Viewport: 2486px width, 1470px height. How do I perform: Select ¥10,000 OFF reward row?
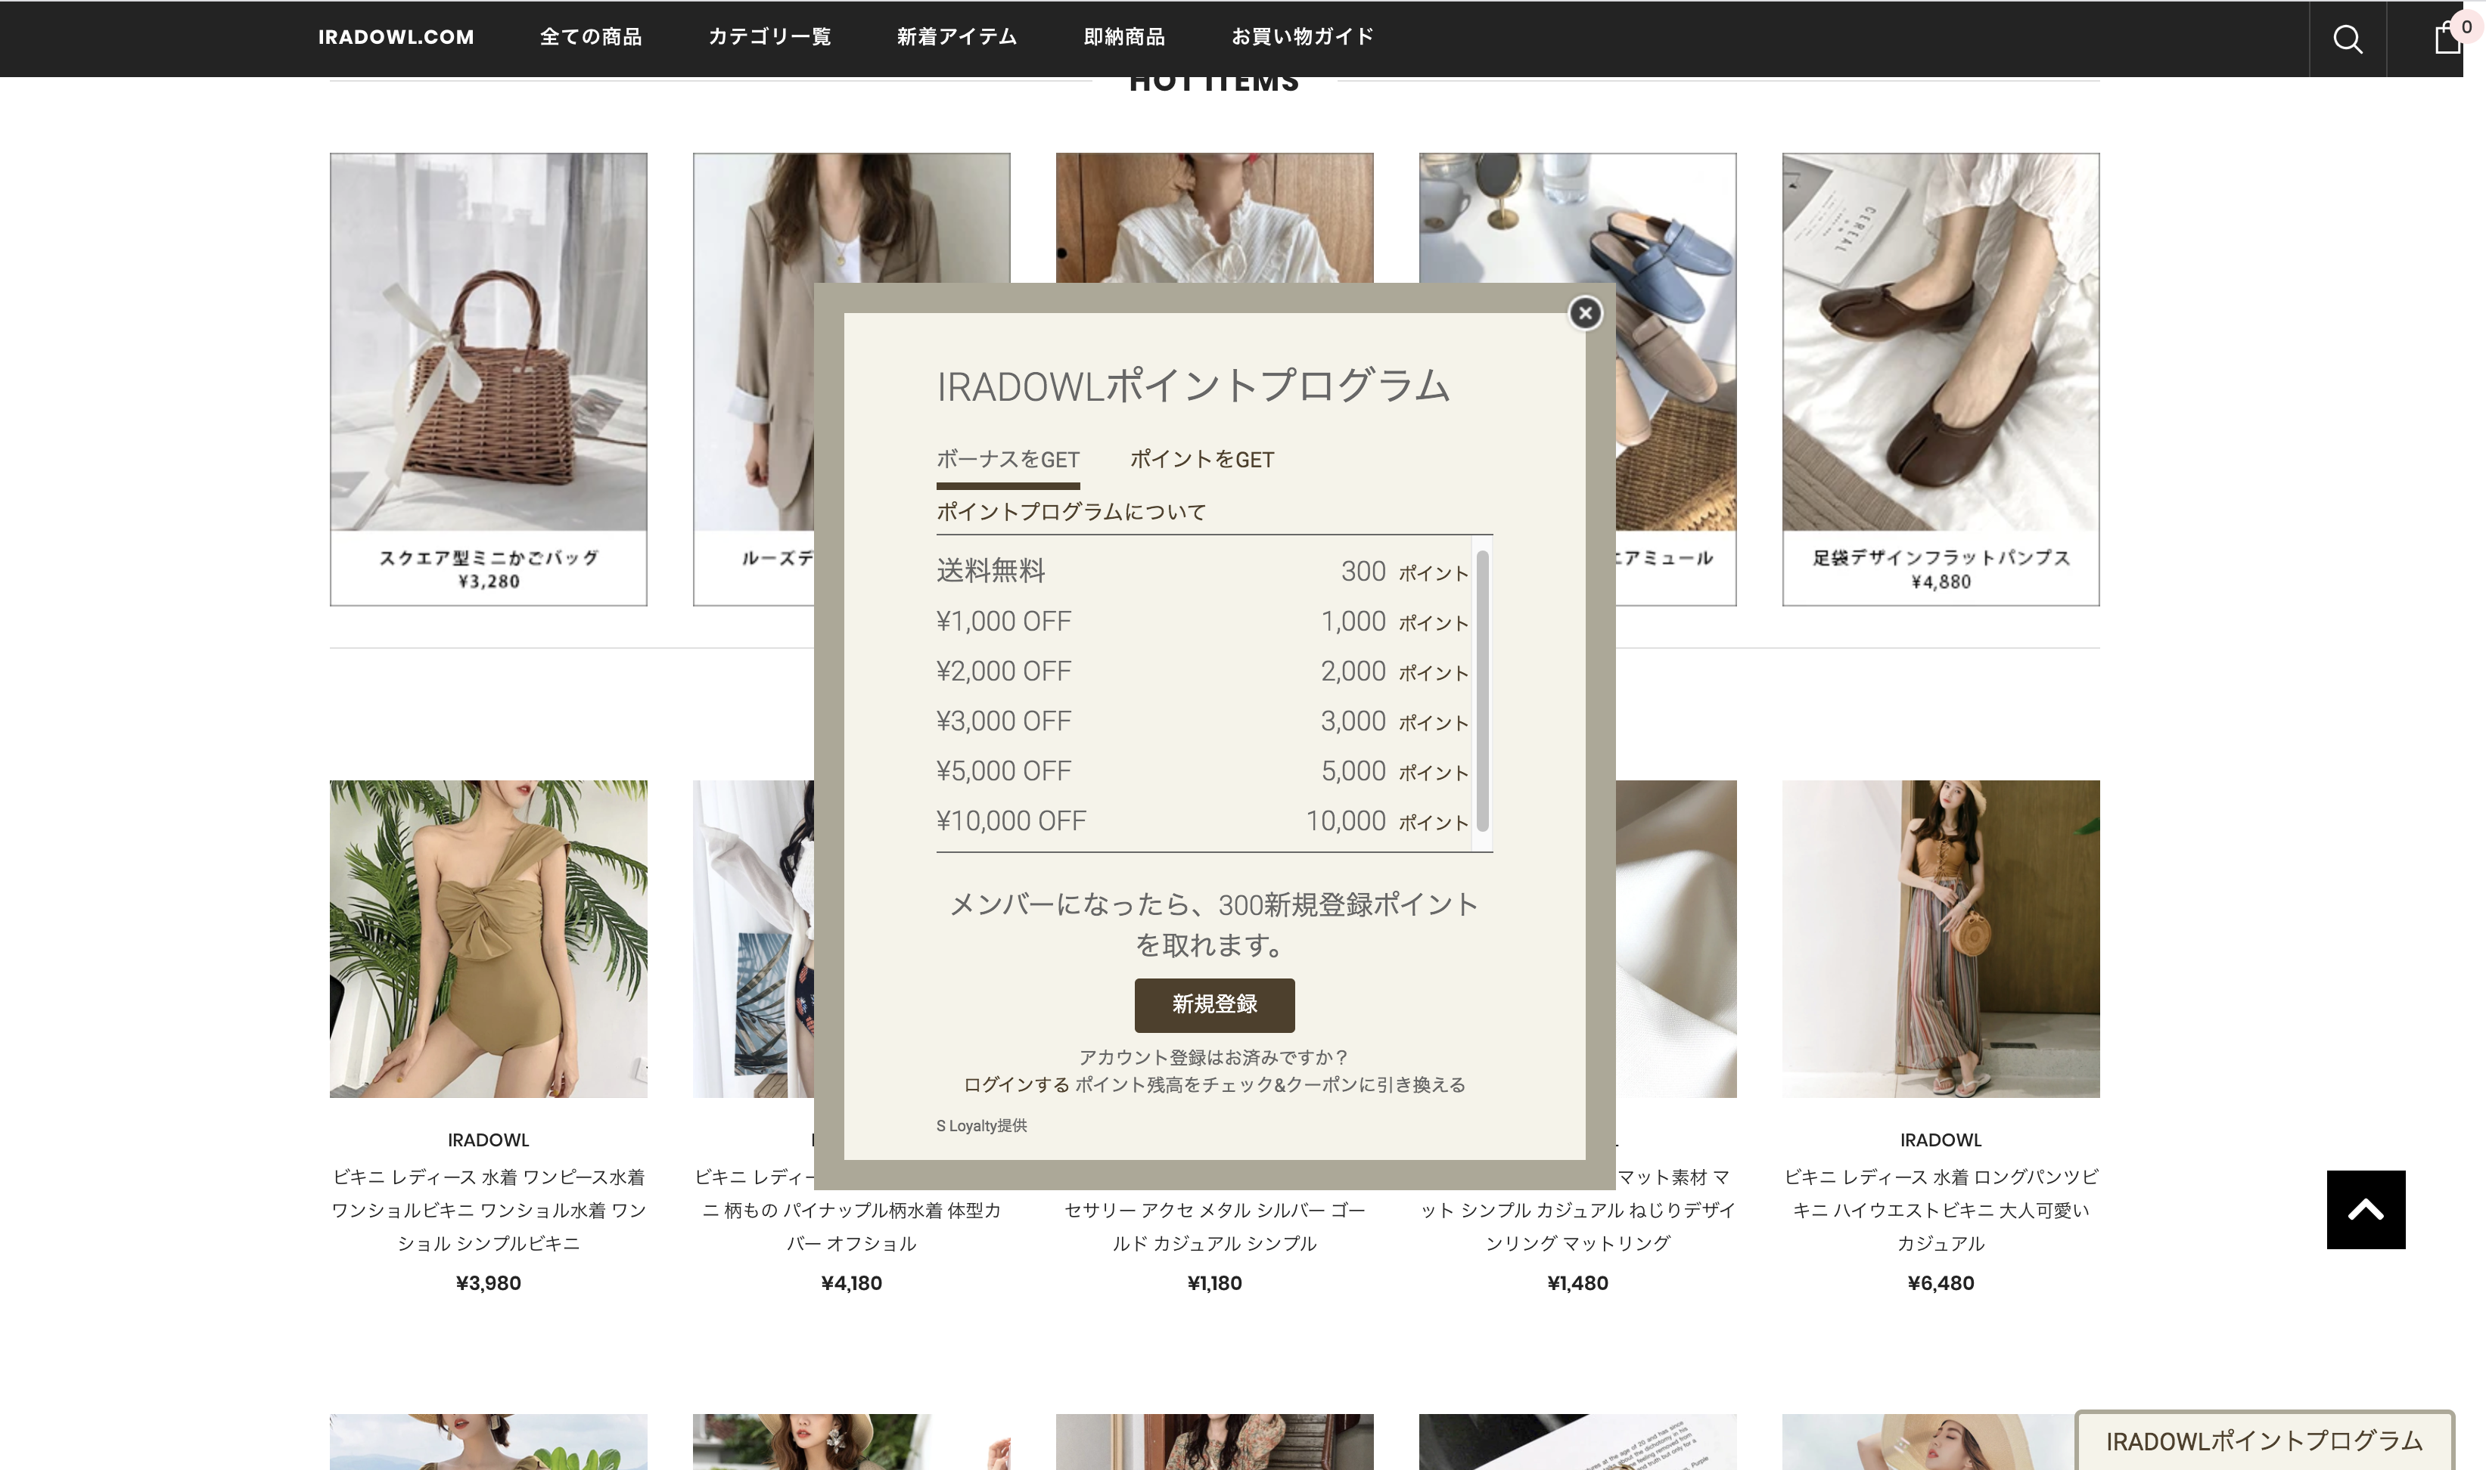tap(1203, 820)
